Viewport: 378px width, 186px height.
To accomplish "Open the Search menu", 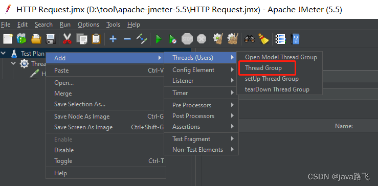I will [x=43, y=25].
